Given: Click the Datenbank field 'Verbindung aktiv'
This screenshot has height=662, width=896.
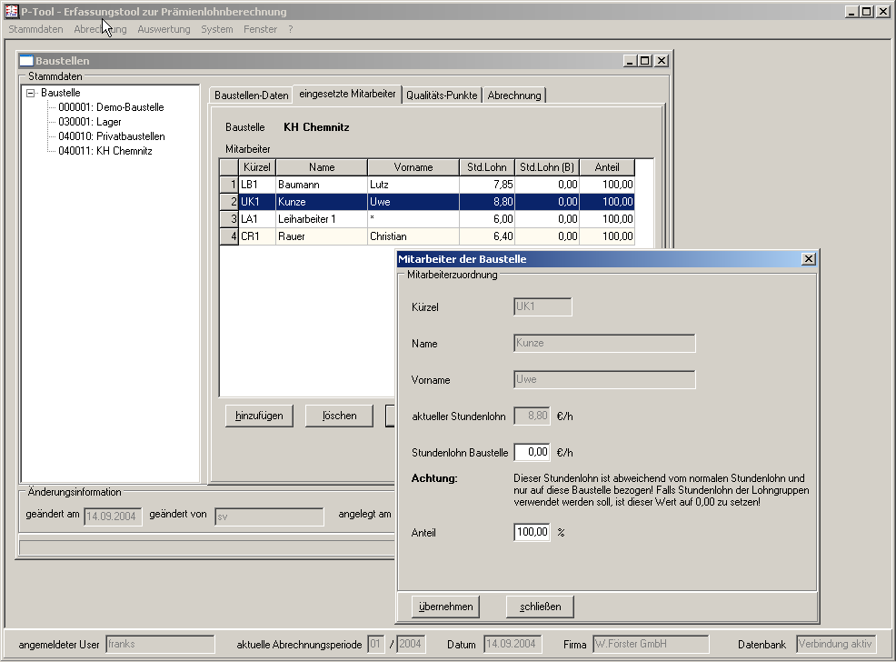Looking at the screenshot, I should 837,645.
